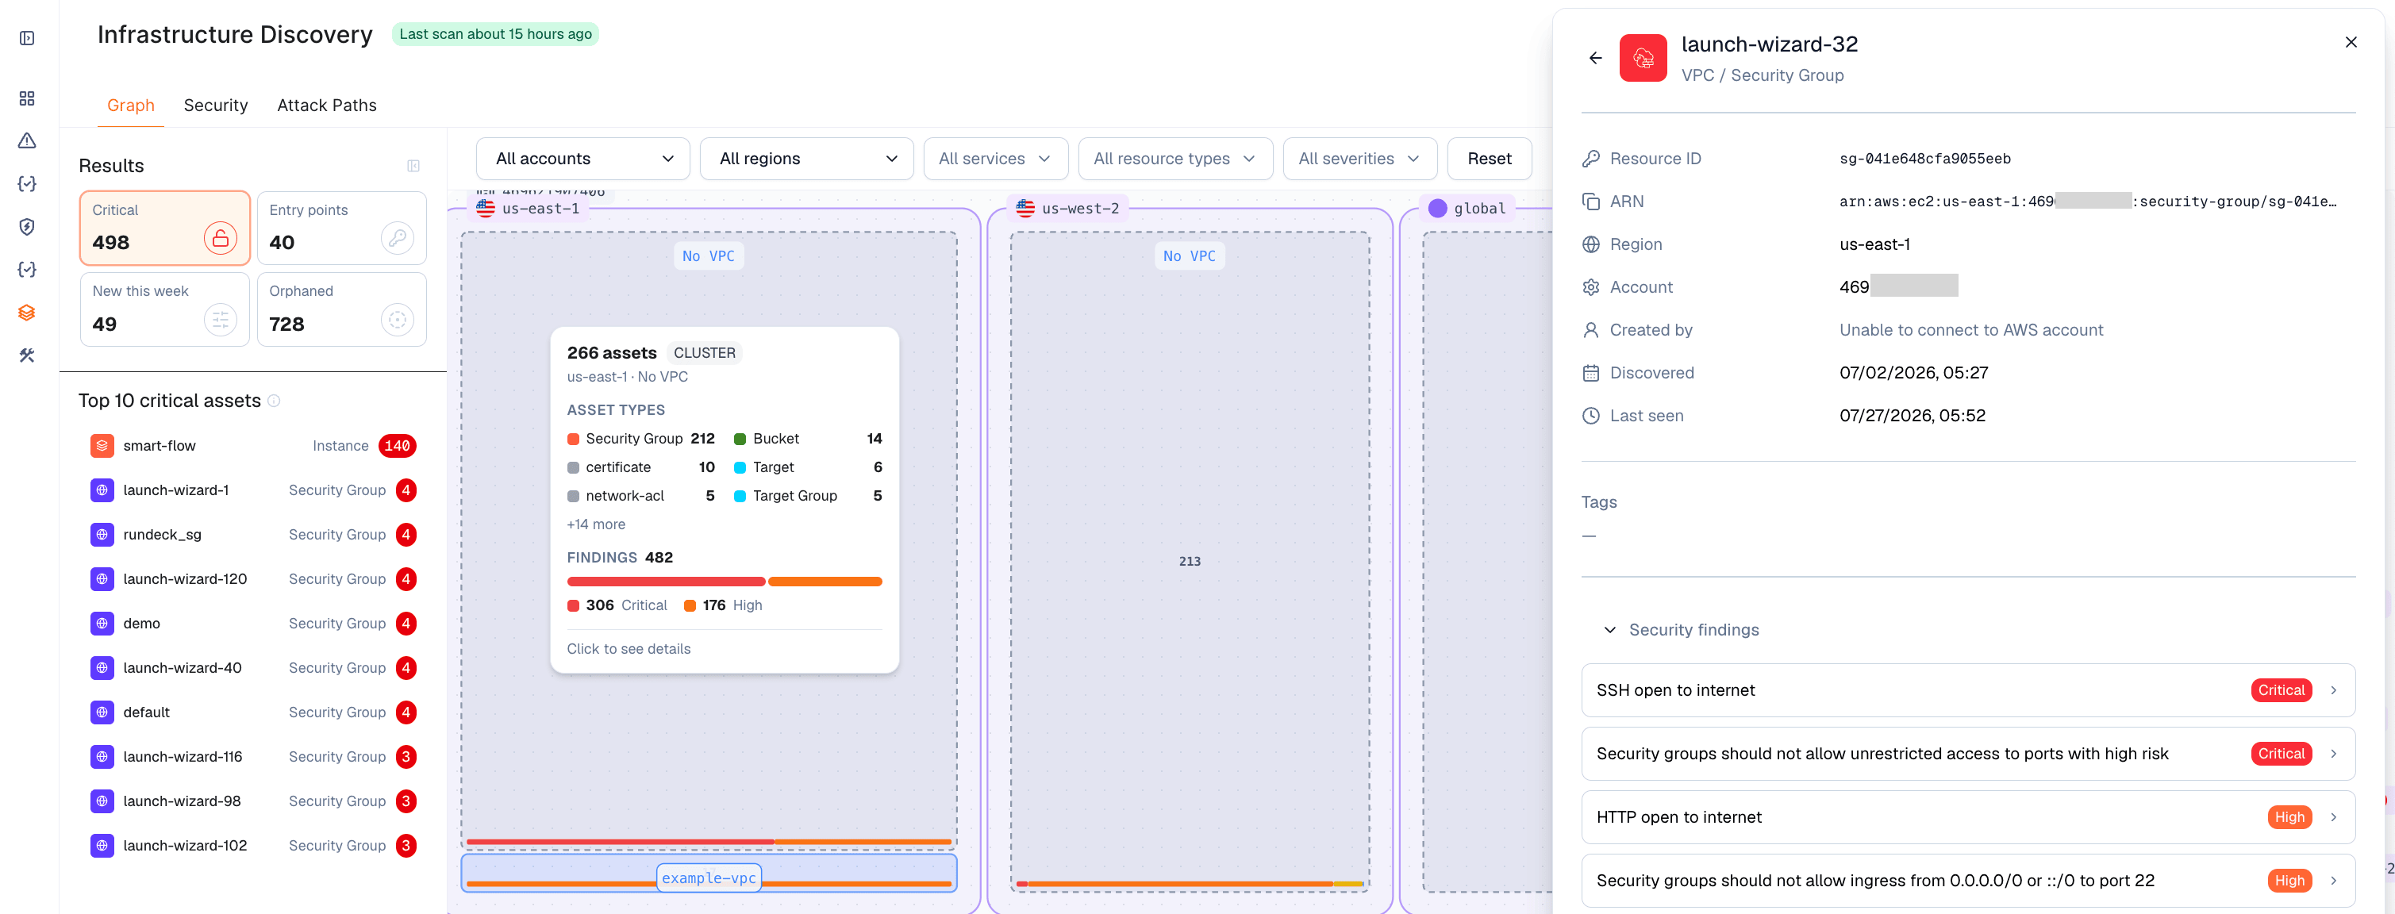This screenshot has height=914, width=2395.
Task: Click the smart-flow instance icon
Action: point(102,445)
